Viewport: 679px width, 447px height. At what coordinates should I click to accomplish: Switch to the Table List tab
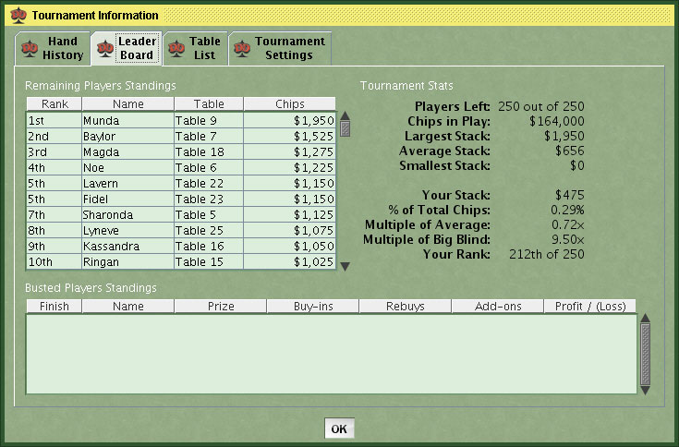[x=204, y=48]
